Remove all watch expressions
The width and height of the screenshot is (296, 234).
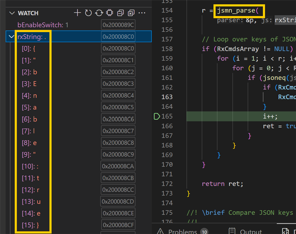131,13
